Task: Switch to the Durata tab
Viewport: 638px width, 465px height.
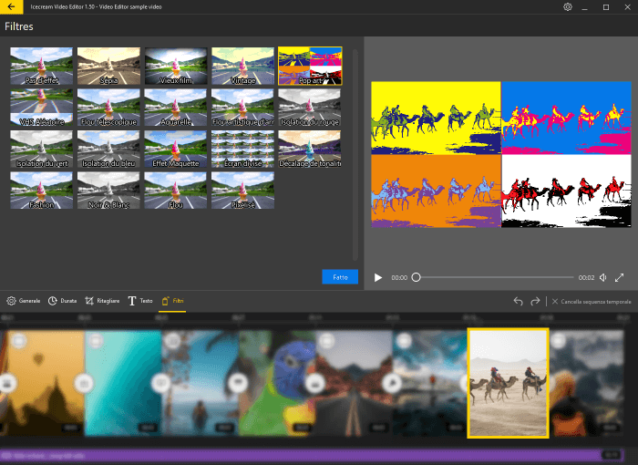Action: pos(62,301)
